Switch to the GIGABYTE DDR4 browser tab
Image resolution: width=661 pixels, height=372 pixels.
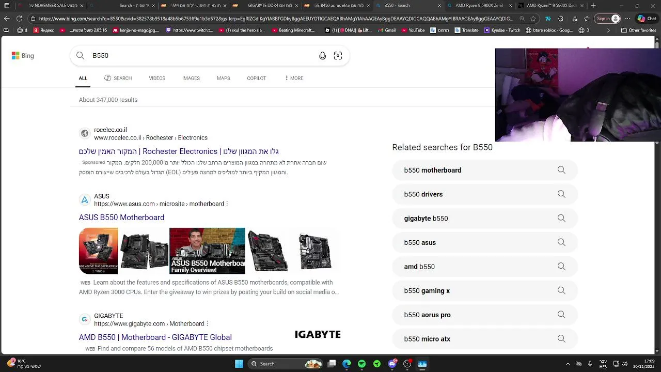pos(265,5)
